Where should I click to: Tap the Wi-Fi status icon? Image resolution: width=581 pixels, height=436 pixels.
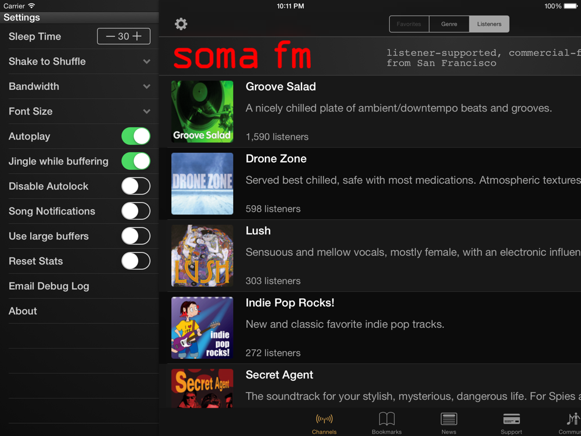pos(31,6)
